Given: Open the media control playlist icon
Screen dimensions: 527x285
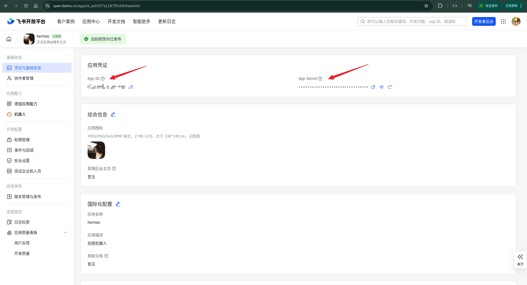Looking at the screenshot, I should click(x=470, y=6).
